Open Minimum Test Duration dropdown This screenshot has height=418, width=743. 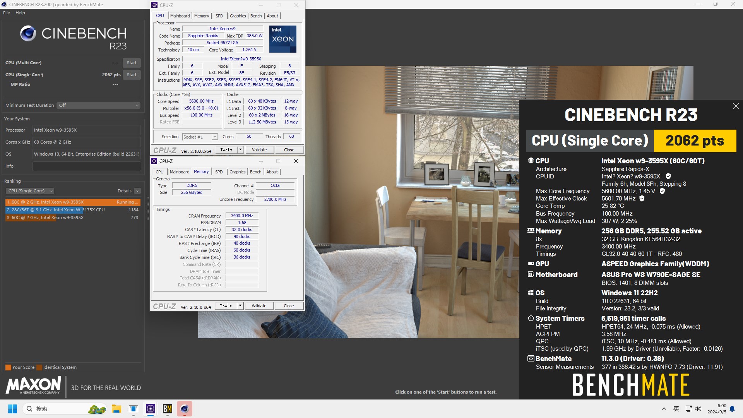tap(98, 105)
